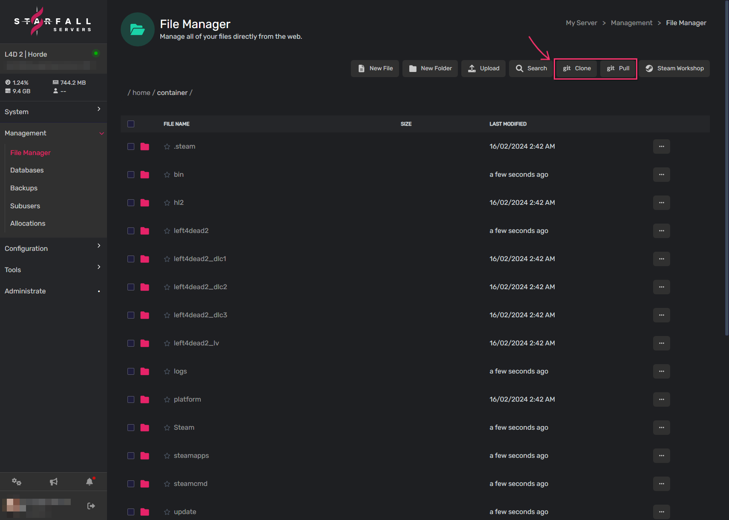
Task: Click the container path segment
Action: [x=172, y=93]
